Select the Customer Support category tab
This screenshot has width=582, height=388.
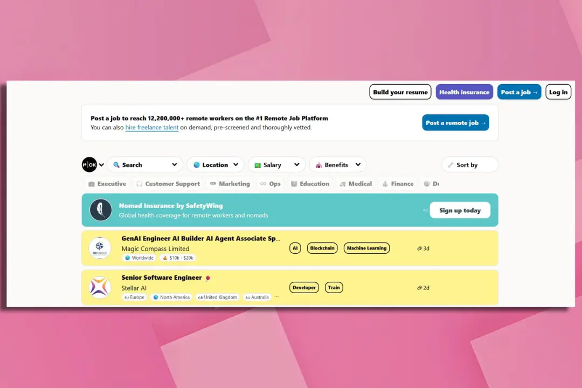pos(168,184)
